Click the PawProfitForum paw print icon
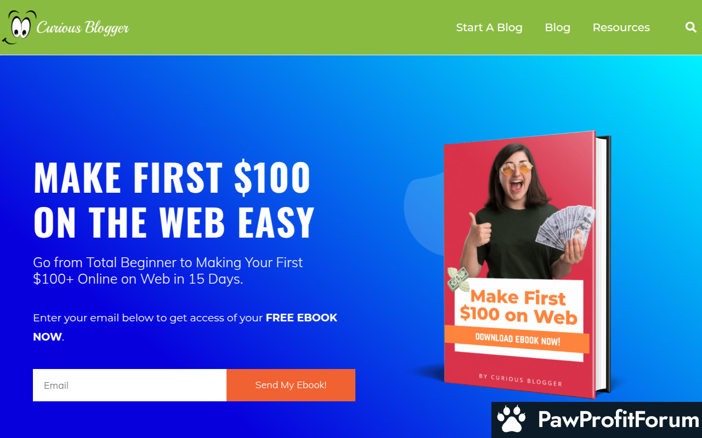Screen dimensions: 702x438 tap(511, 420)
